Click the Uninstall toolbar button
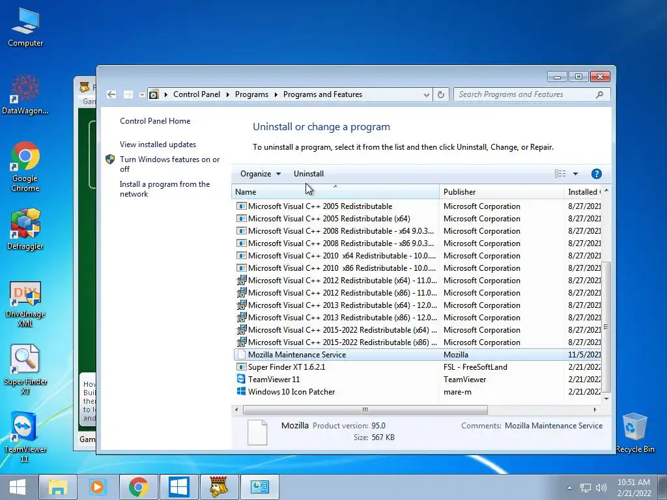Viewport: 667px width, 500px height. click(x=308, y=173)
